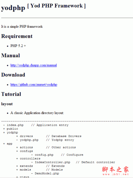The height and width of the screenshot is (178, 133).
Task: Click the 'controllers' directory line
Action: pos(30,158)
